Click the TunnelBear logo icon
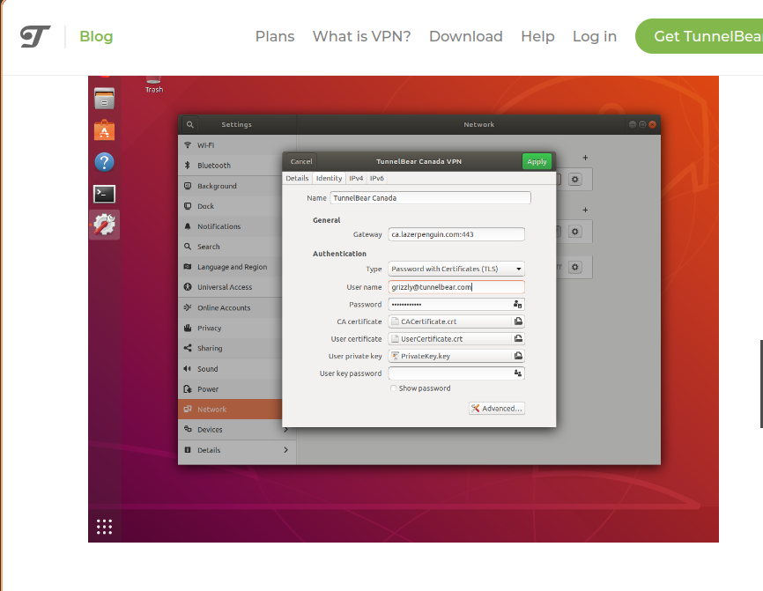 point(35,36)
